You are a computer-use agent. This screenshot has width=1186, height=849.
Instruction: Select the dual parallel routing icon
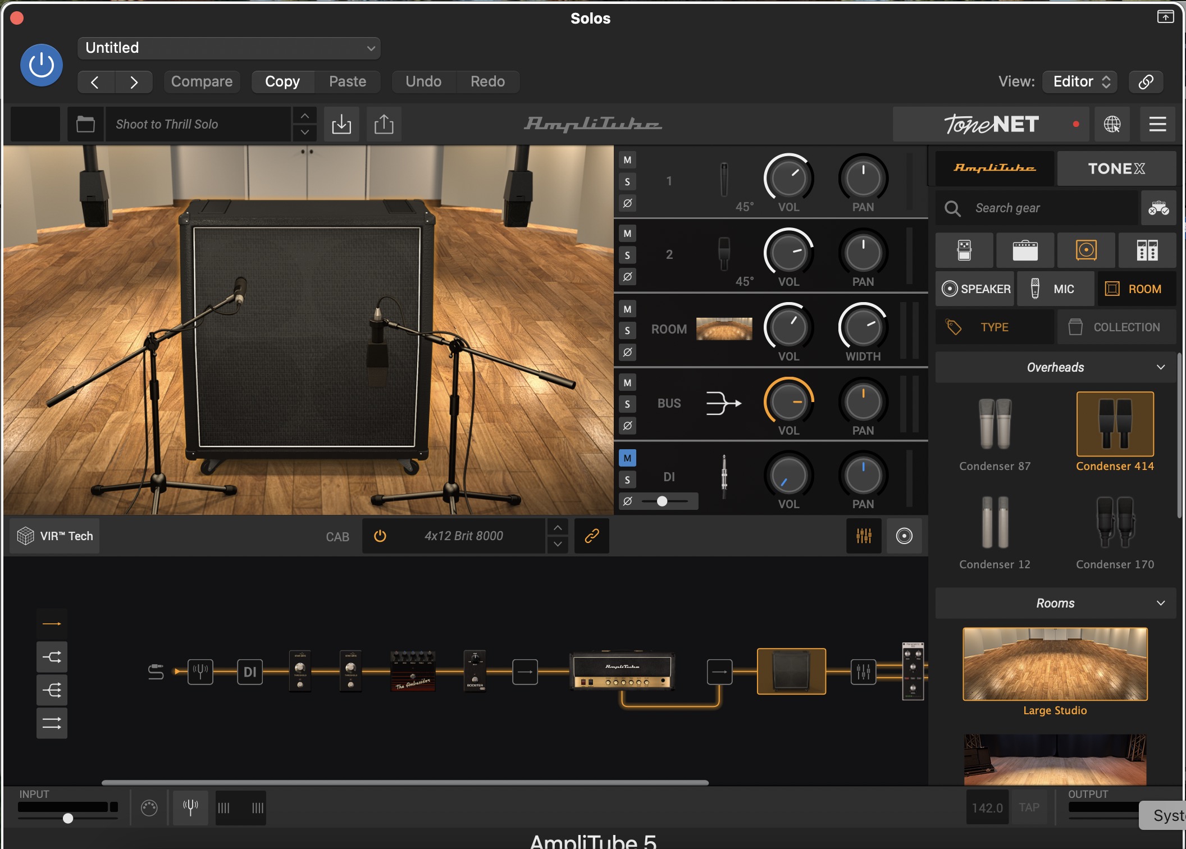[52, 723]
